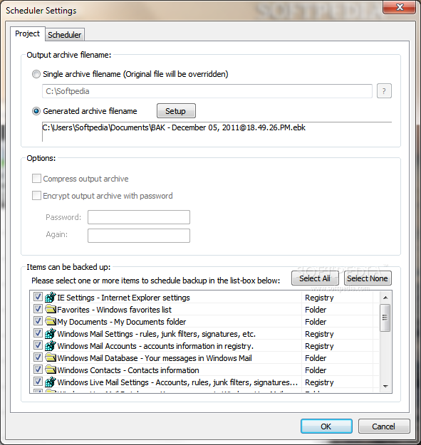Uncheck Windows Mail Accounts checkbox
This screenshot has width=421, height=445.
(38, 345)
